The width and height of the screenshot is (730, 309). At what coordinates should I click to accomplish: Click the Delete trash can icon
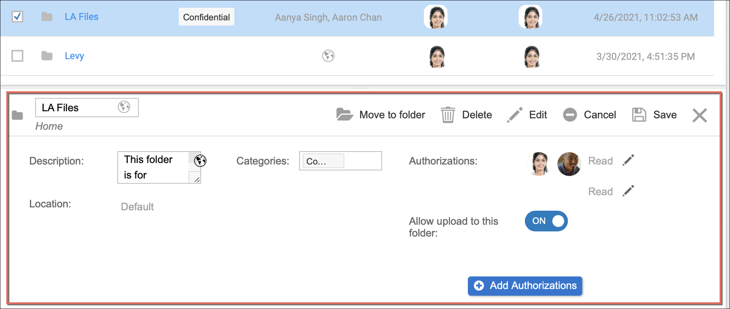click(448, 115)
